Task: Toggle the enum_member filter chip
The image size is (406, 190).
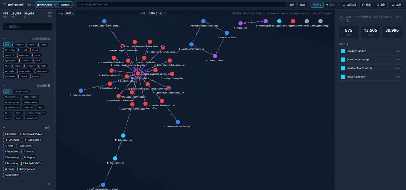Action: point(25,71)
